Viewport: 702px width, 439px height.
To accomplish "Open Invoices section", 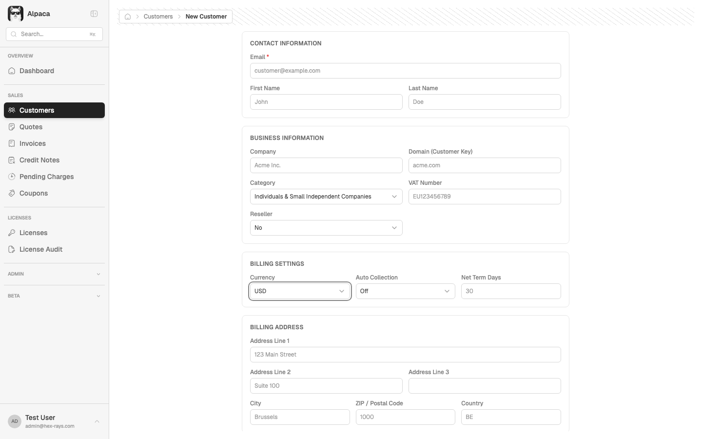I will (54, 143).
